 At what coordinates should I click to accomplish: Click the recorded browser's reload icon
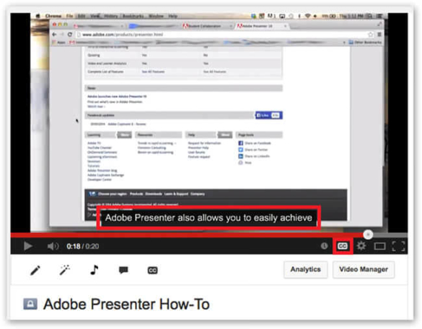point(70,35)
